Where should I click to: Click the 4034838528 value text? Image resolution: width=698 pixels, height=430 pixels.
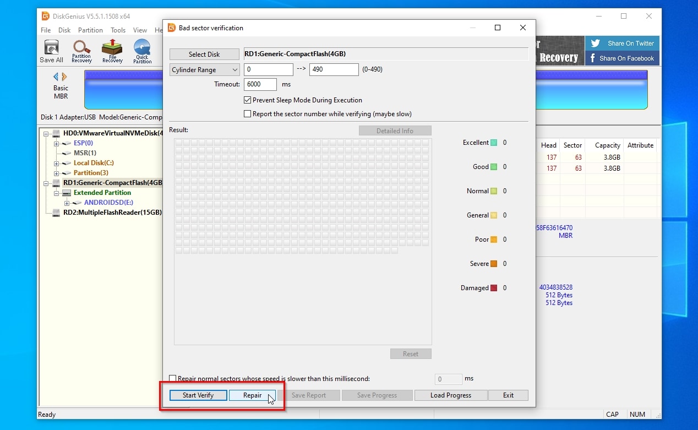click(556, 287)
